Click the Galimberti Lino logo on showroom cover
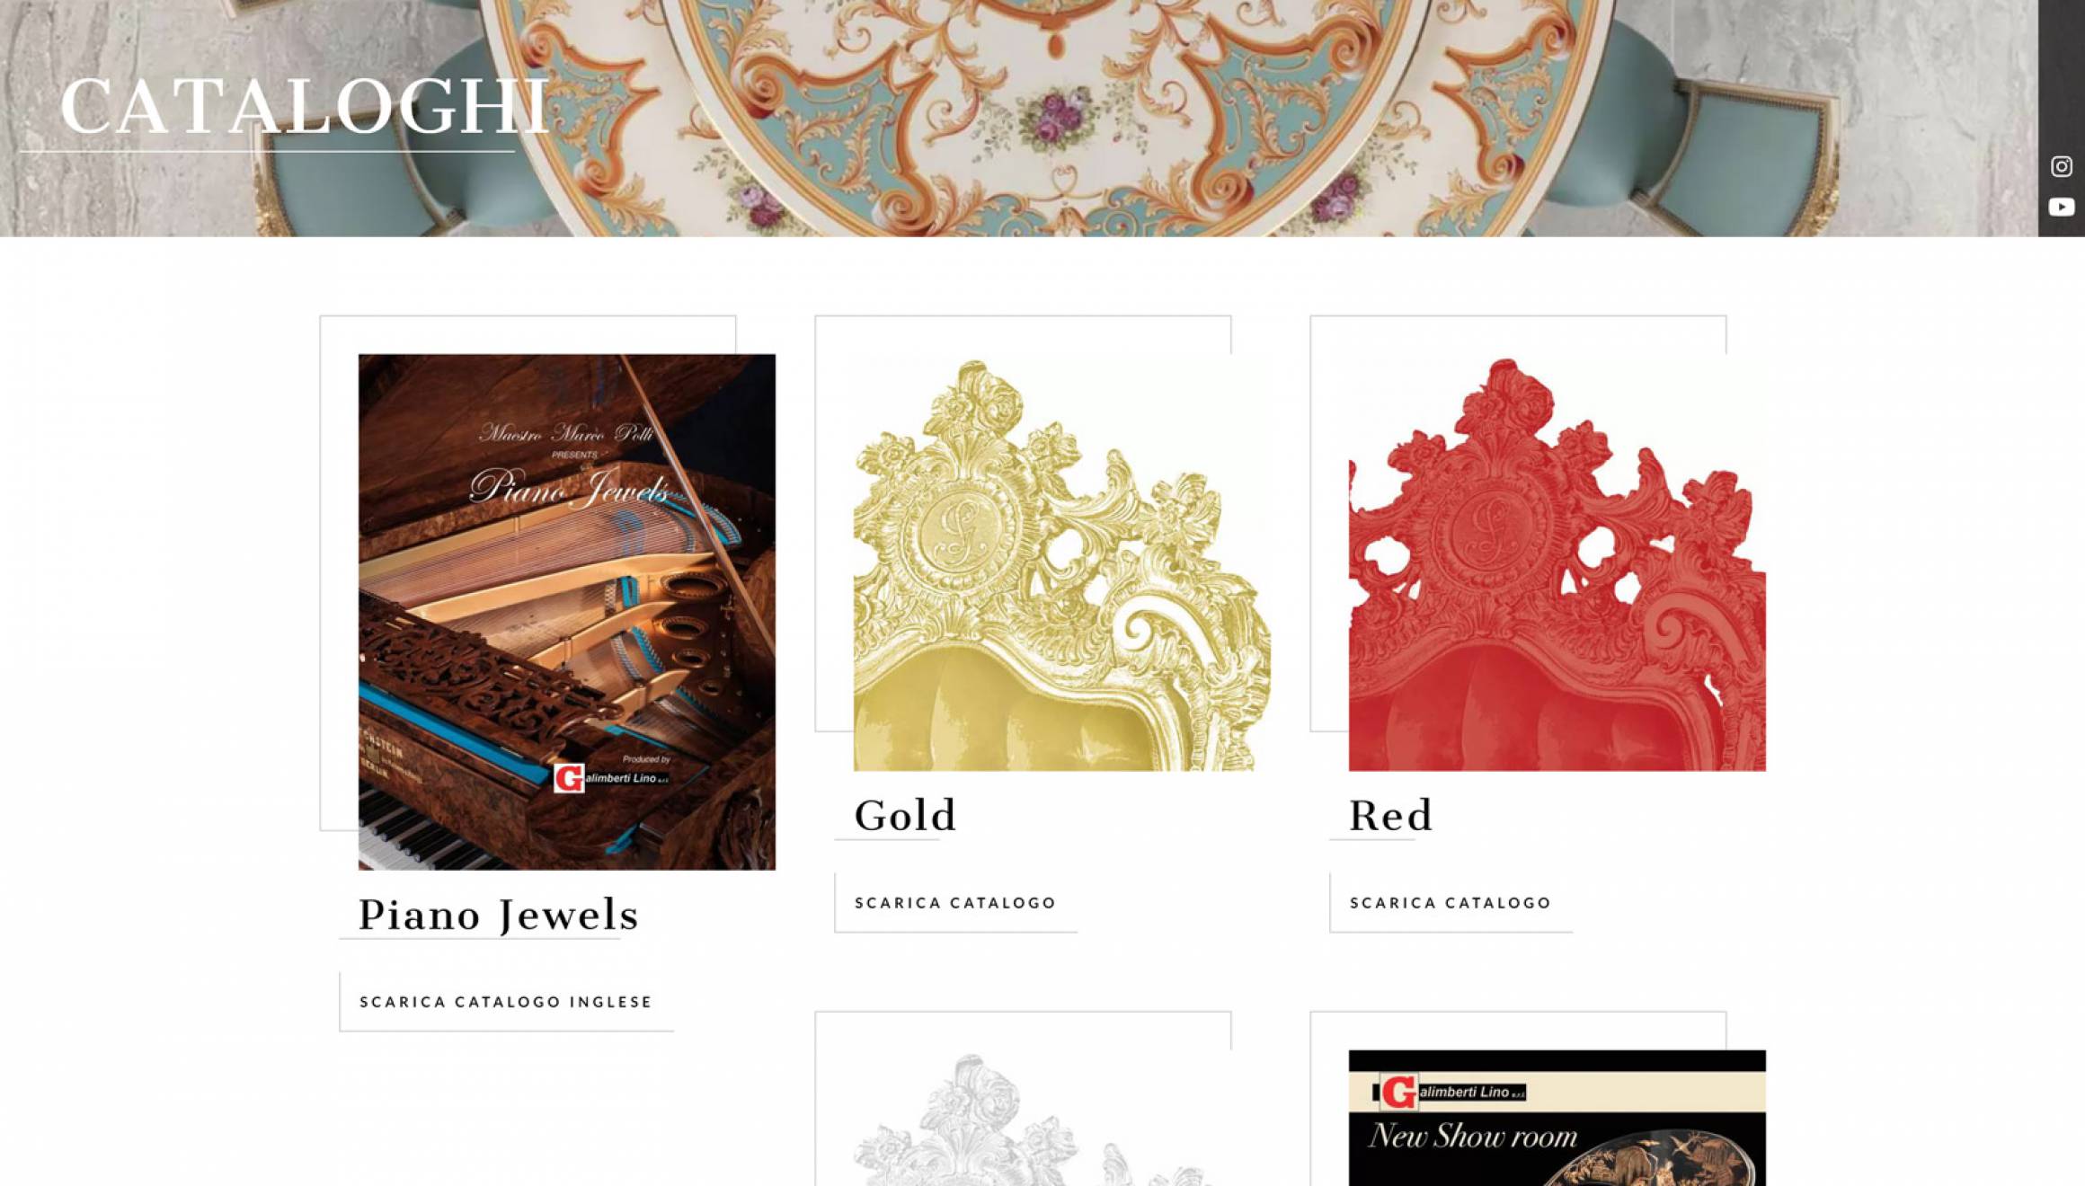 coord(1450,1093)
